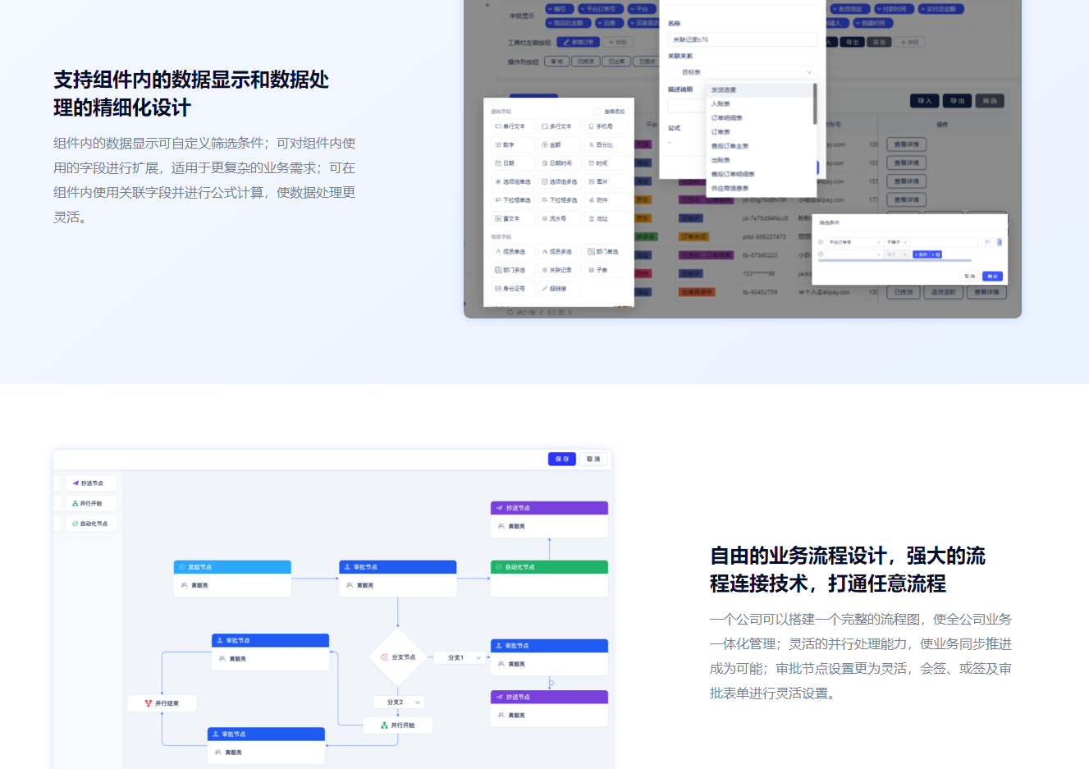Viewport: 1089px width, 769px height.
Task: Move the 目标表 dropdown list scrollbar
Action: tap(815, 104)
